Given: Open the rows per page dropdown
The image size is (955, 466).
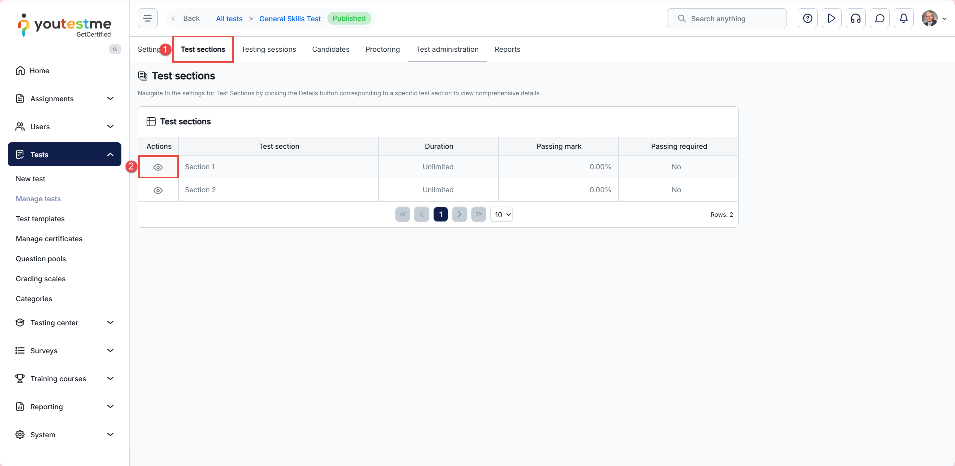Looking at the screenshot, I should click(x=501, y=215).
